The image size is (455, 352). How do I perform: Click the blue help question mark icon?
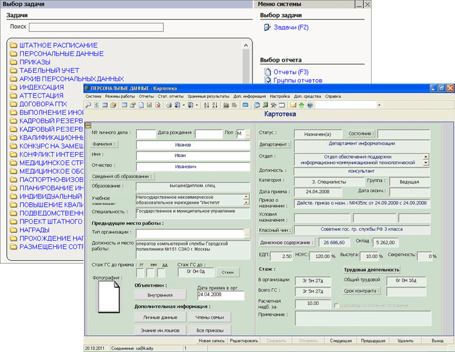(310, 105)
